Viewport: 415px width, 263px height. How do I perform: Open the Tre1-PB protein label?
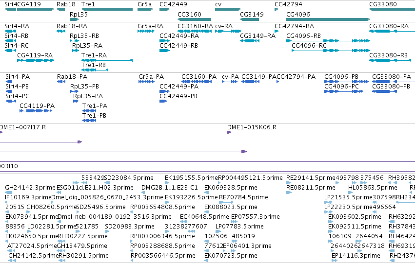(95, 116)
